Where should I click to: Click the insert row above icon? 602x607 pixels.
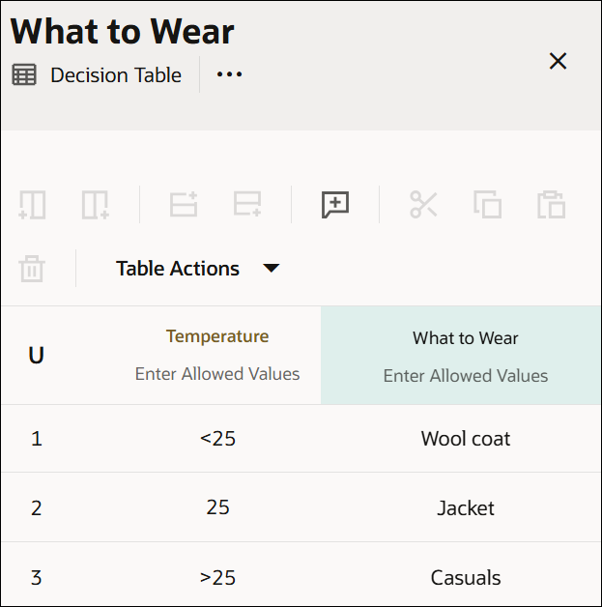click(184, 204)
